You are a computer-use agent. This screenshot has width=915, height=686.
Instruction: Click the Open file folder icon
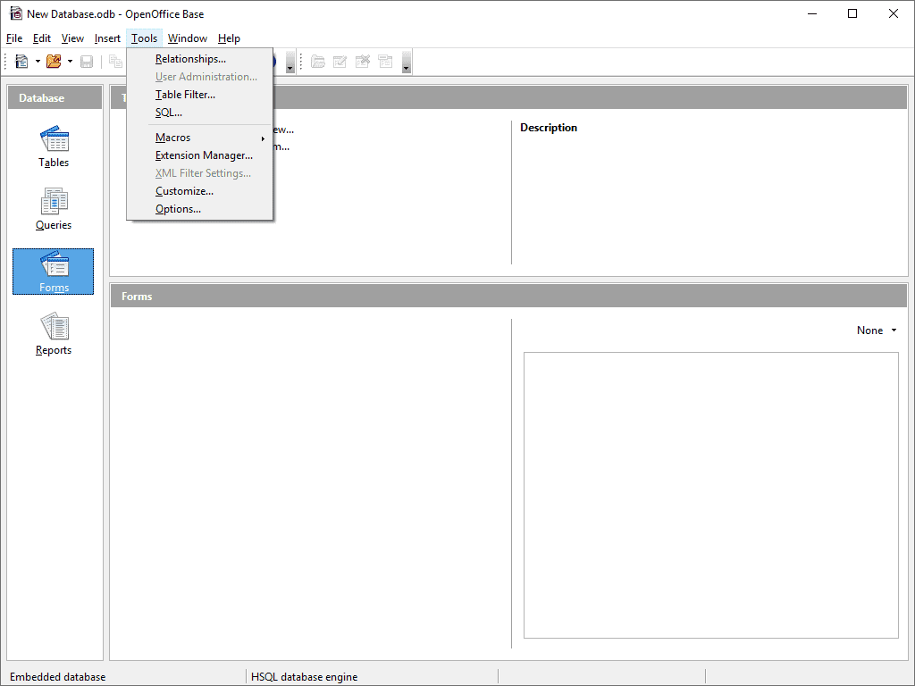coord(54,62)
